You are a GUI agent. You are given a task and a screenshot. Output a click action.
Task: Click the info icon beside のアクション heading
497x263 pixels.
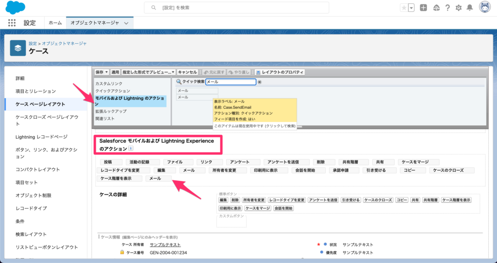[x=131, y=148]
